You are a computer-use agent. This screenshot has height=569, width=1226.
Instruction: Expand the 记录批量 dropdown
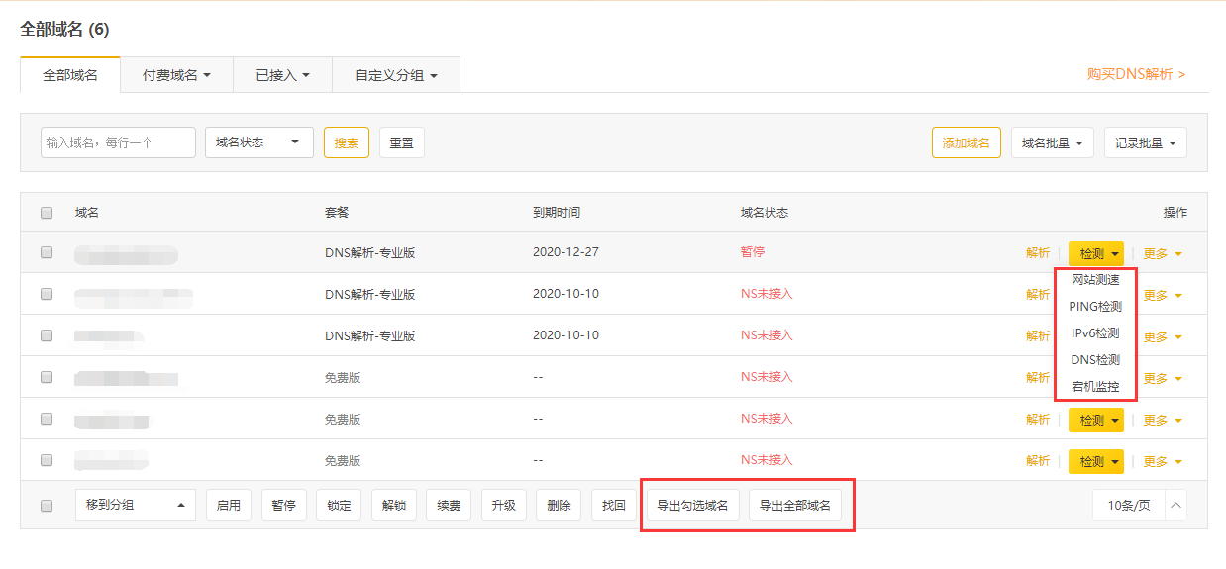[1145, 142]
